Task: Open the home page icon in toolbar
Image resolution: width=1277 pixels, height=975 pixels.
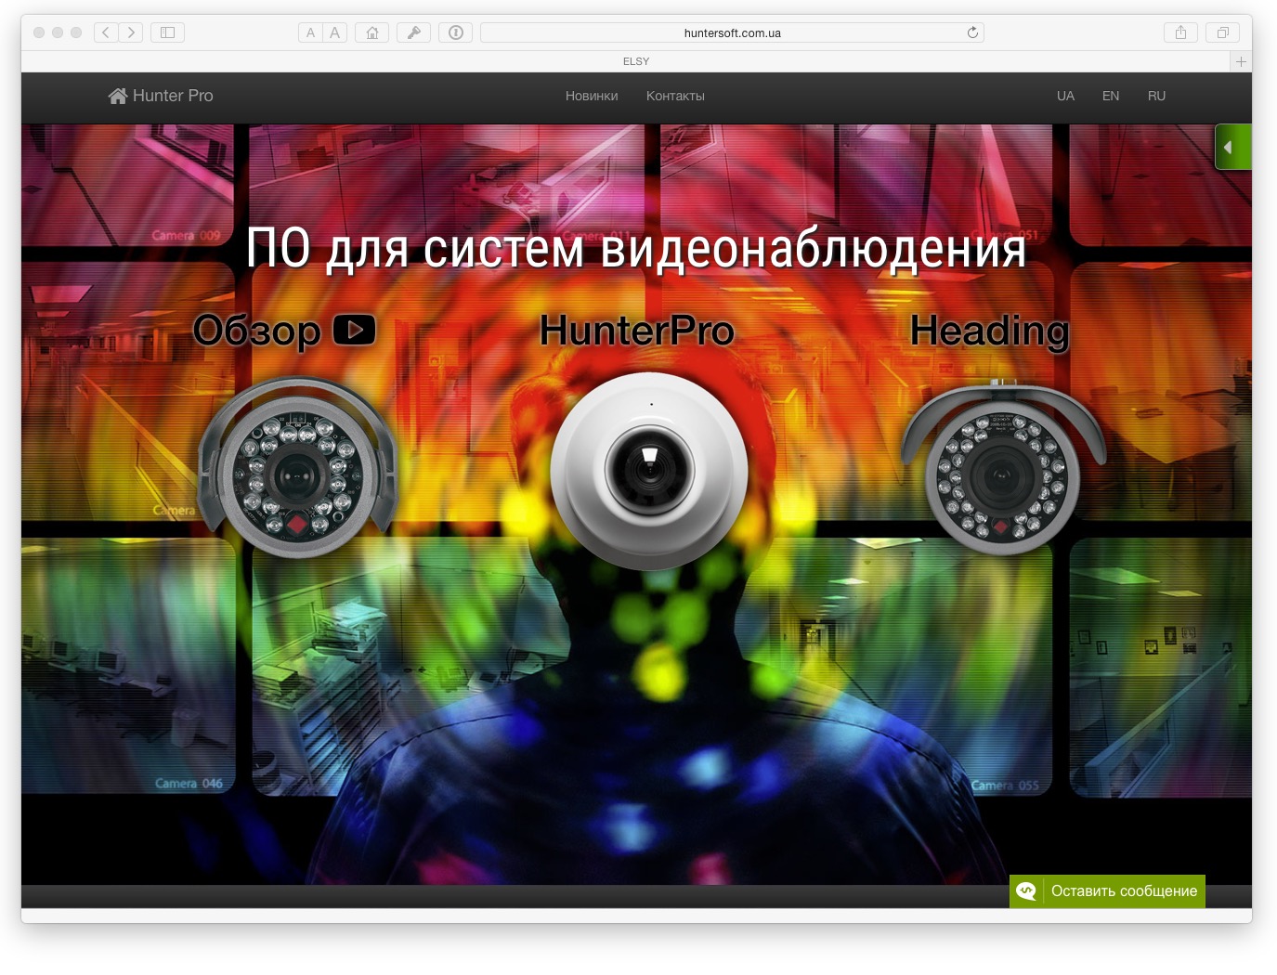Action: (372, 32)
